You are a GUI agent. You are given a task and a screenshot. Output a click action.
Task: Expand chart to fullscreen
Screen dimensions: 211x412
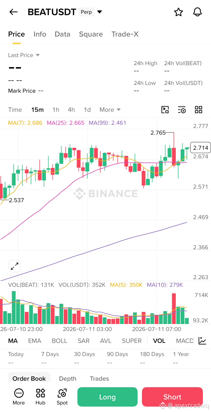pyautogui.click(x=15, y=266)
